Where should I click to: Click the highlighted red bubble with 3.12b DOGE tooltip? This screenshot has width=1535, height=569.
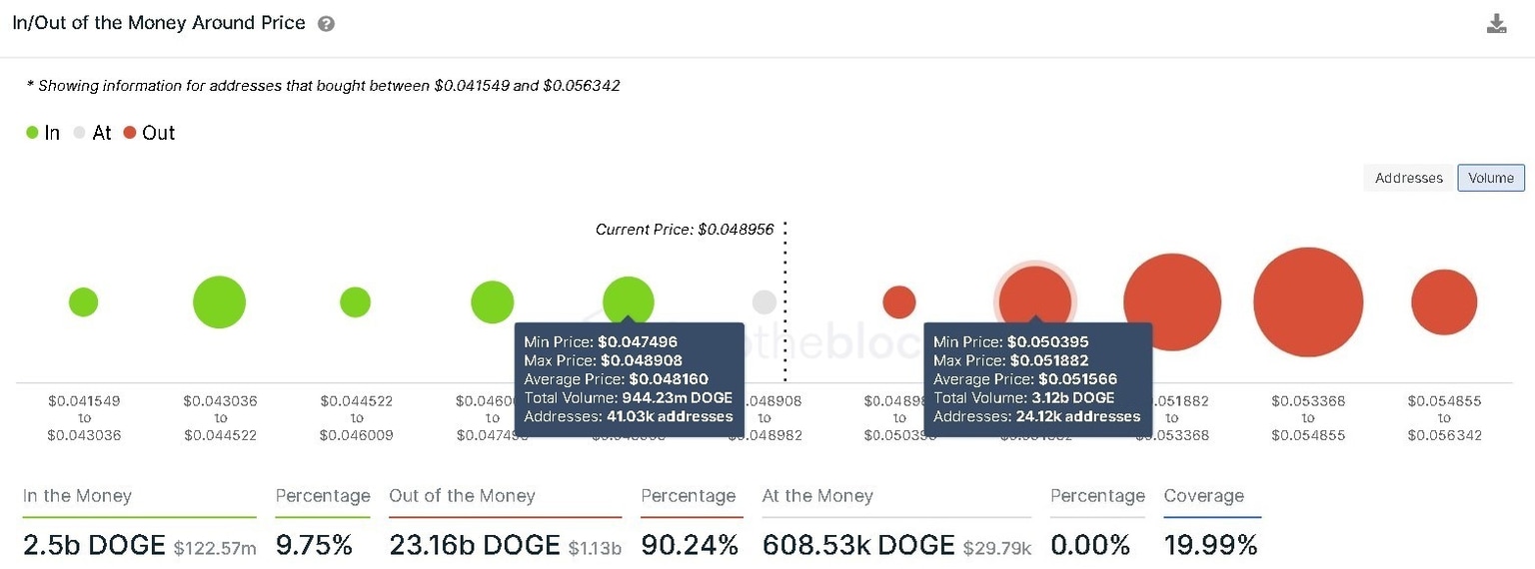coord(1035,296)
